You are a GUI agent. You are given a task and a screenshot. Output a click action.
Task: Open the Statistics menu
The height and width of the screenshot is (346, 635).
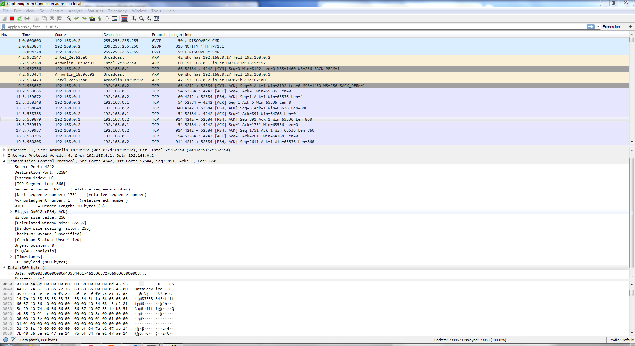95,11
